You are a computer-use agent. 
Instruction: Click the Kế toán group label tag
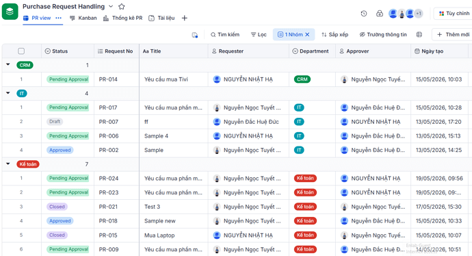(28, 164)
